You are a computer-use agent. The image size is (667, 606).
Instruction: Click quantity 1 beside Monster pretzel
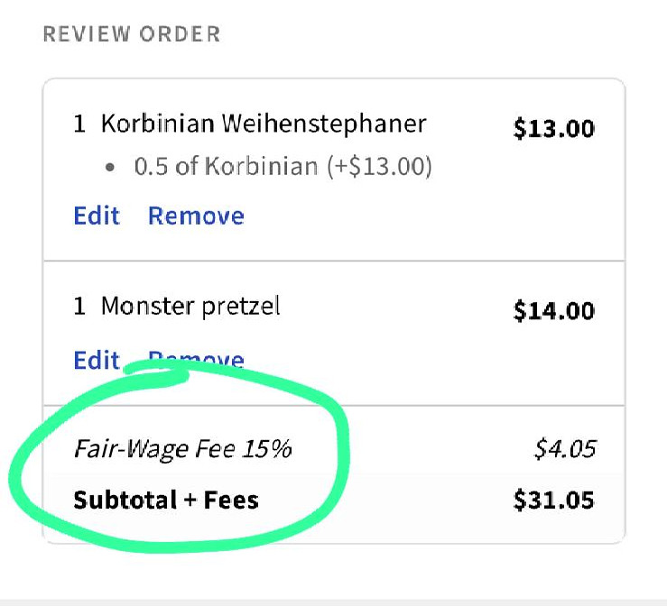pos(79,307)
